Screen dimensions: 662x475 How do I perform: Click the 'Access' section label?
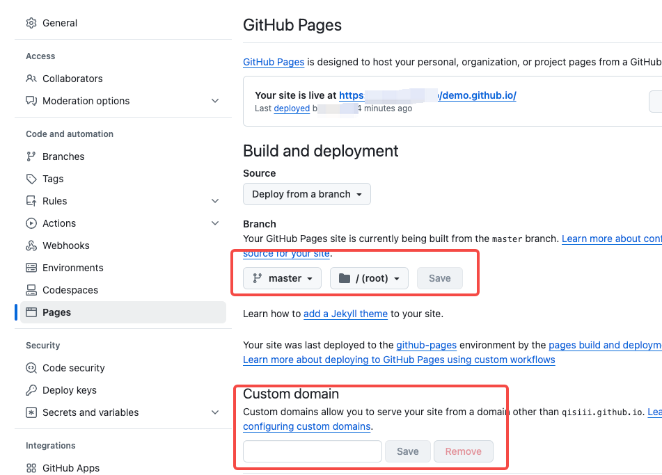40,56
